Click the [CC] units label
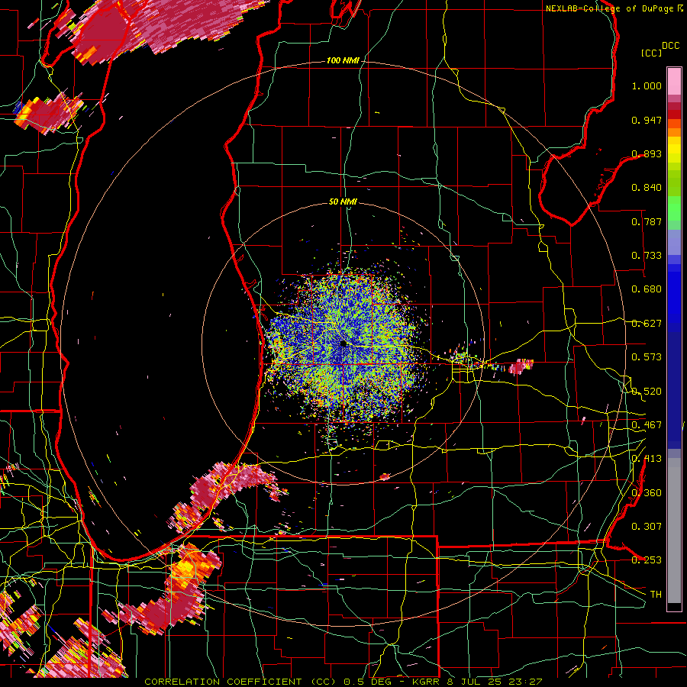 (652, 53)
